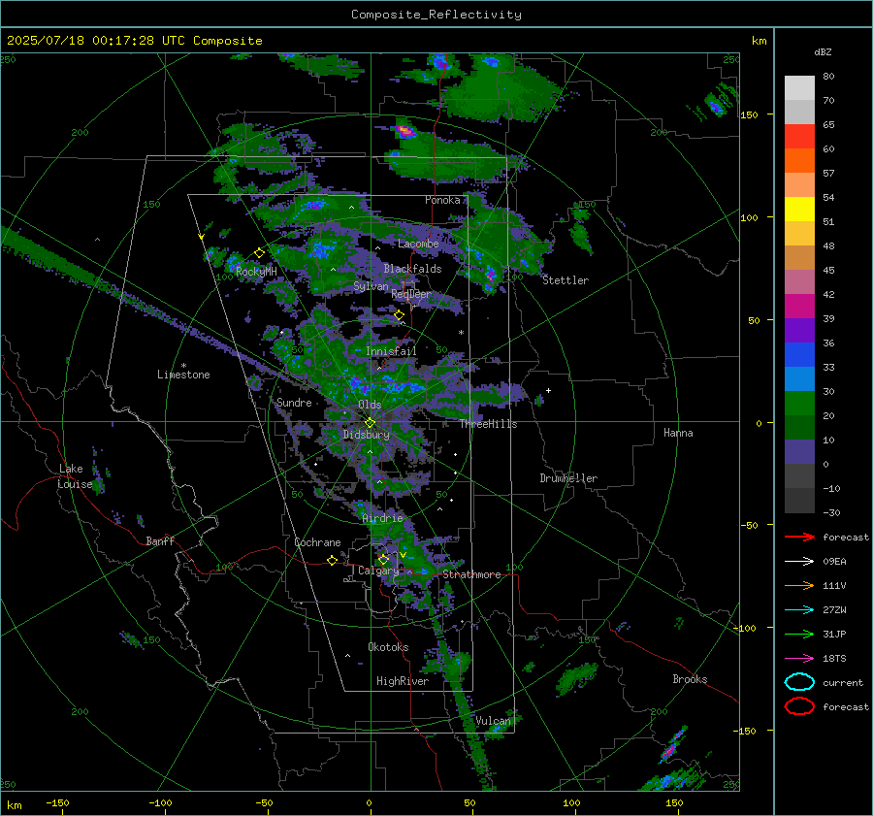Viewport: 873px width, 816px height.
Task: Click the Blackfalds city label
Action: (x=412, y=269)
